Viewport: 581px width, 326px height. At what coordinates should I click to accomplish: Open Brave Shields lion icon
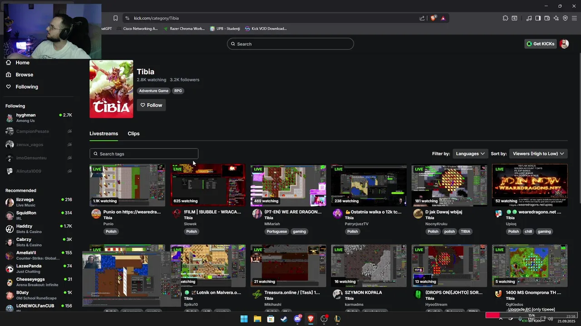433,18
